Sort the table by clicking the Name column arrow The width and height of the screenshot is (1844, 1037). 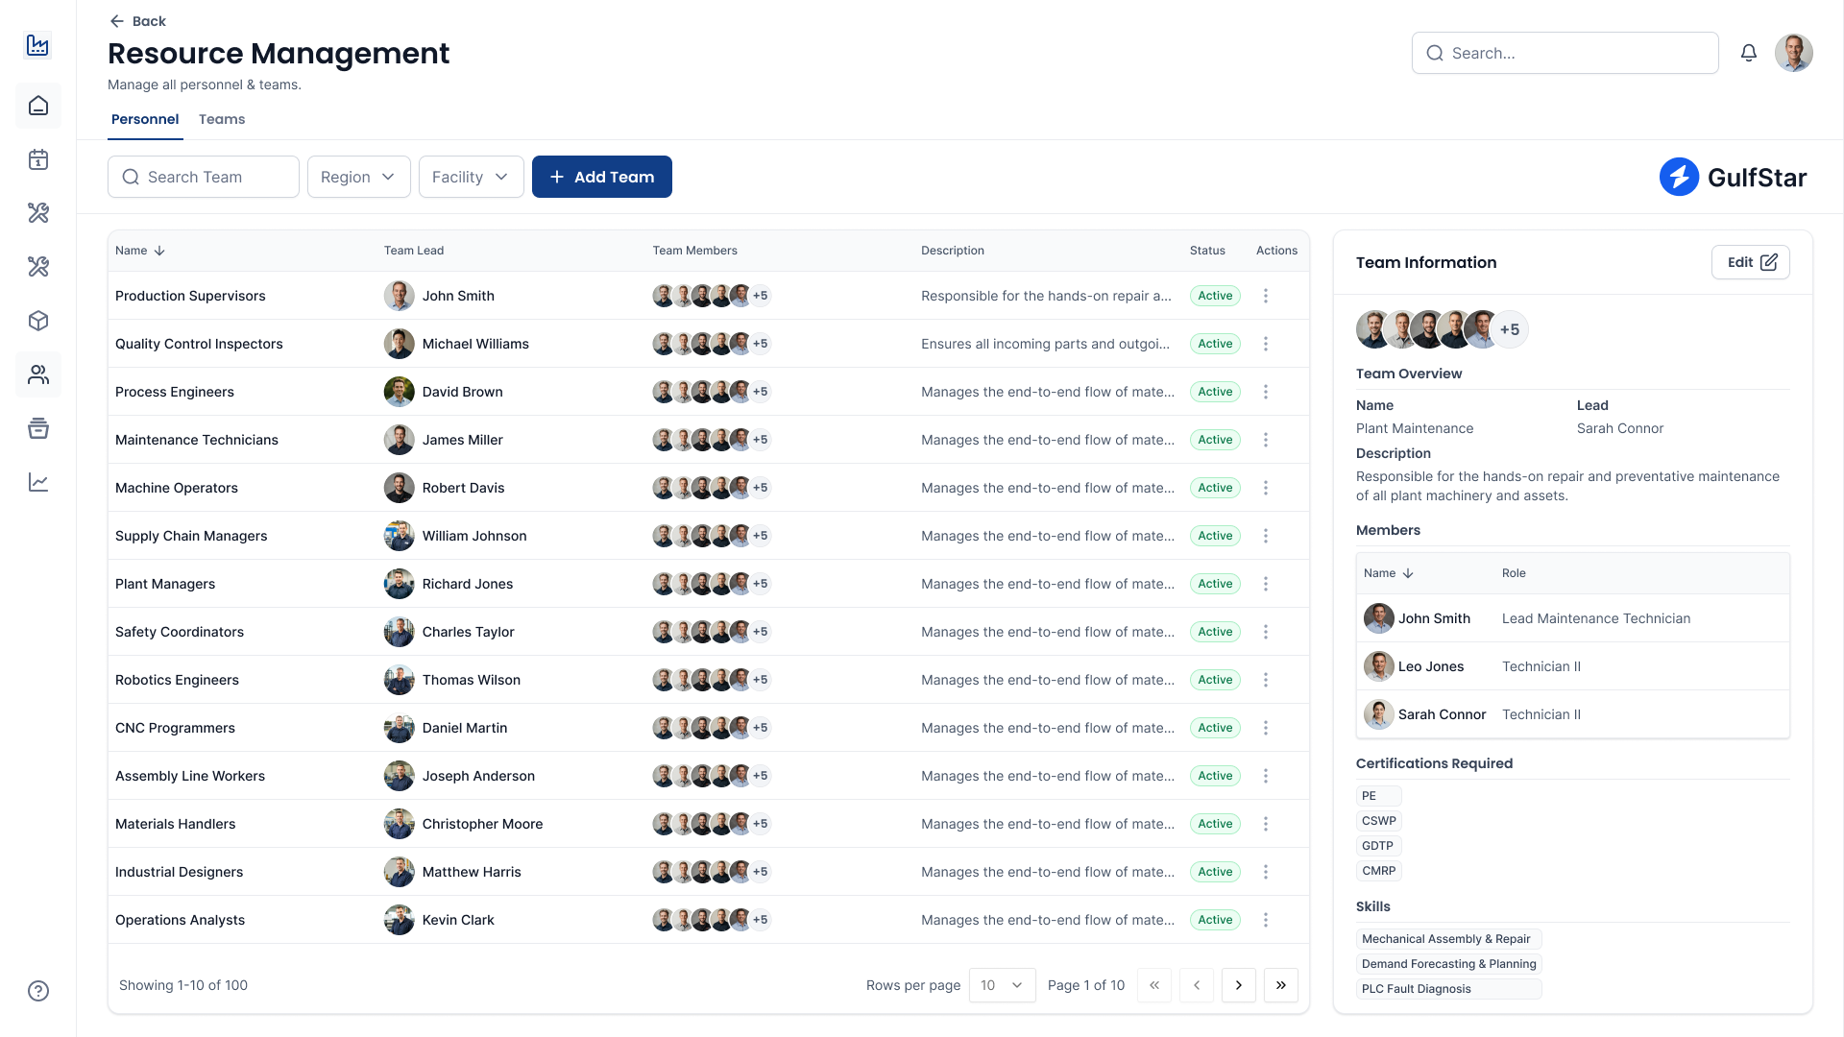pyautogui.click(x=158, y=250)
